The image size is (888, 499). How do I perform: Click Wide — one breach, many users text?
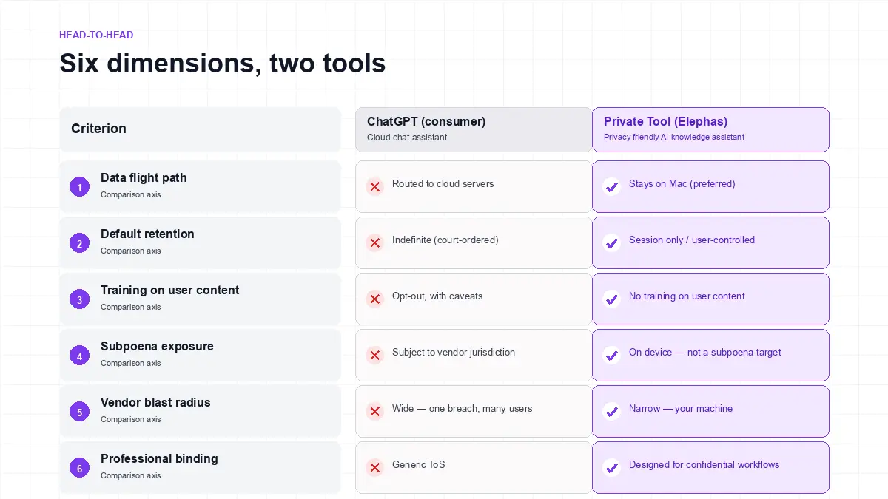click(462, 409)
